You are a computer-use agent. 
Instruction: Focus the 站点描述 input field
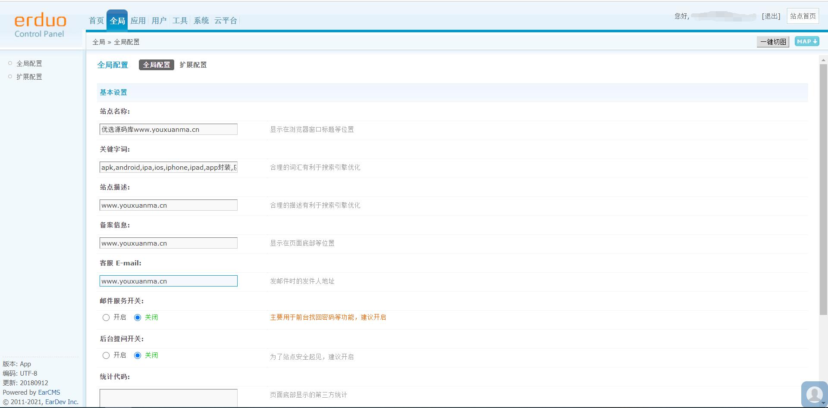pos(168,205)
